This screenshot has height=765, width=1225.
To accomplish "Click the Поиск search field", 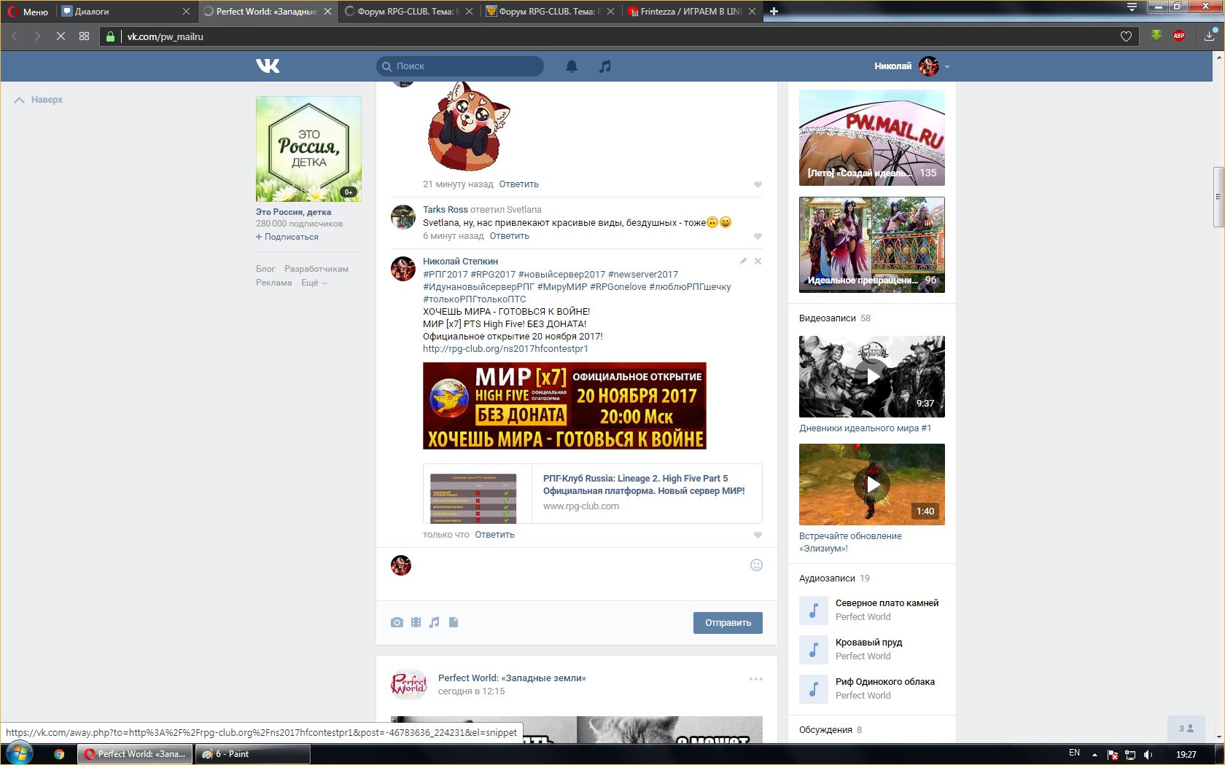I will (x=460, y=66).
